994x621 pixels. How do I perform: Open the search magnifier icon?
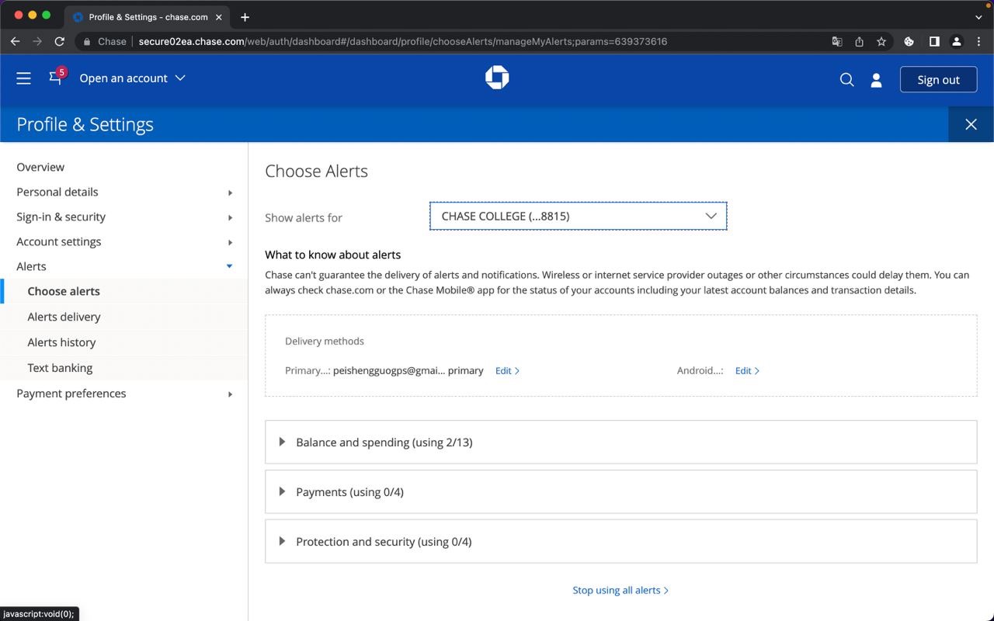[x=846, y=80]
